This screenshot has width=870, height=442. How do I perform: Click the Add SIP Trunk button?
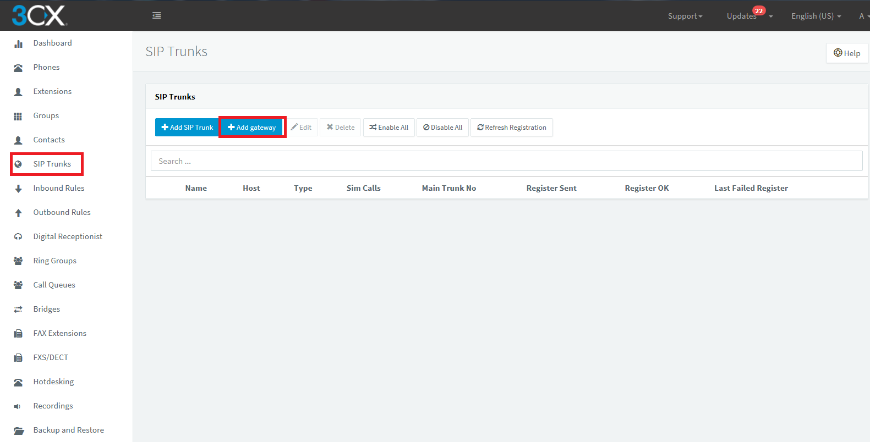[x=187, y=127]
